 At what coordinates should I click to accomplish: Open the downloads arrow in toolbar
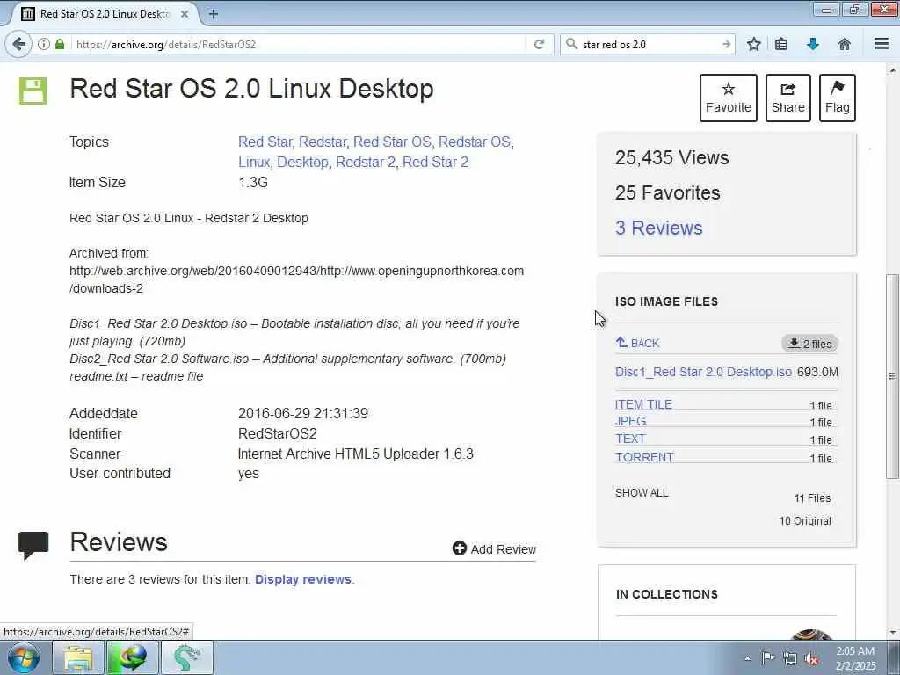click(x=813, y=44)
